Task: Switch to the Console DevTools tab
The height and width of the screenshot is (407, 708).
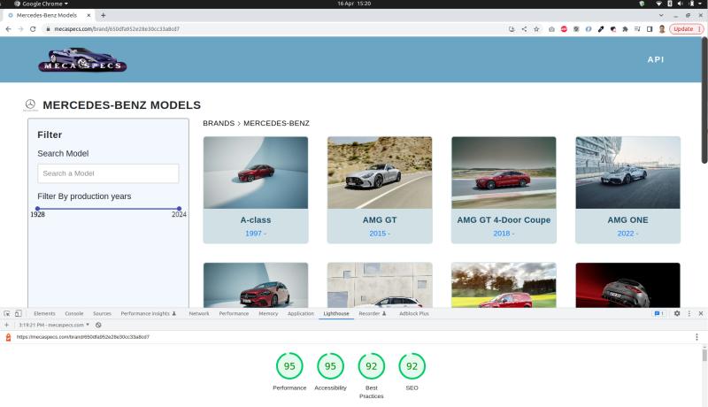Action: point(74,313)
